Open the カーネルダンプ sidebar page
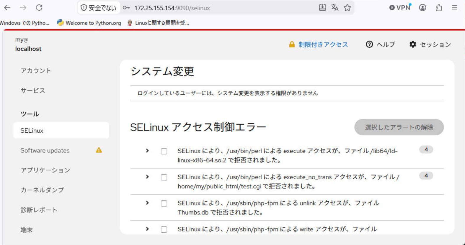Viewport: 465px width, 245px height. (x=42, y=190)
